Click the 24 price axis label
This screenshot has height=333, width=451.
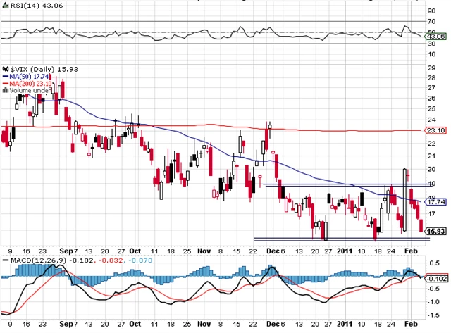tap(432, 120)
